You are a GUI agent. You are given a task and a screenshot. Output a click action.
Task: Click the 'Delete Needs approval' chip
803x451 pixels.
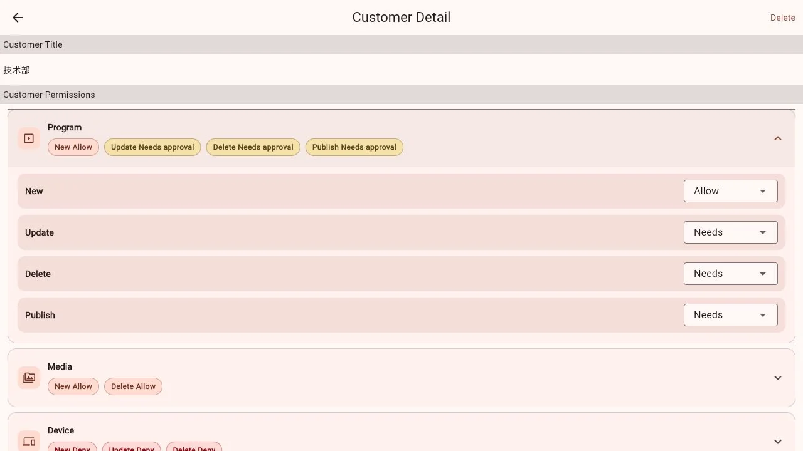coord(253,147)
